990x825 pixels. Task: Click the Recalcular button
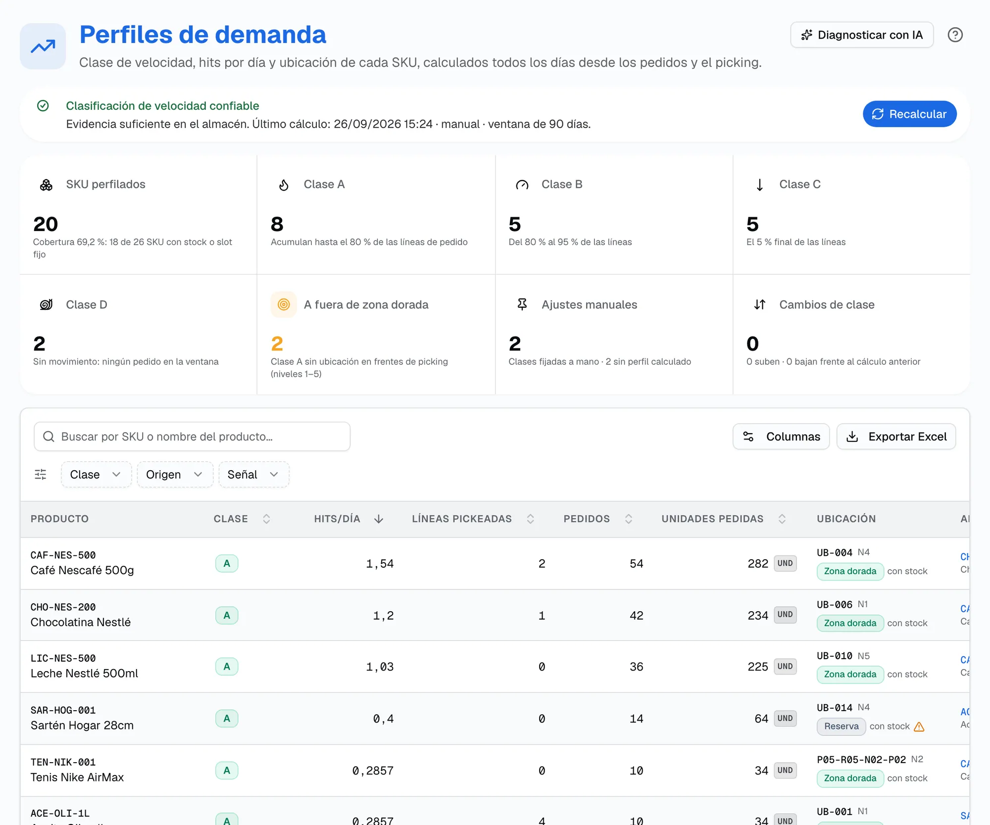click(x=909, y=114)
